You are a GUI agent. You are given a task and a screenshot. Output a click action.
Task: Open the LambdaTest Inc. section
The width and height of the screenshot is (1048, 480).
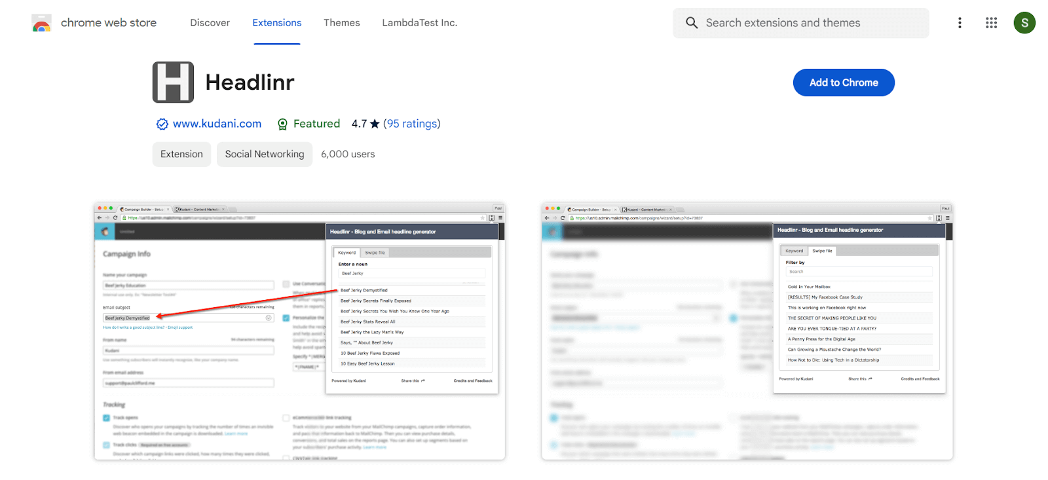(420, 23)
